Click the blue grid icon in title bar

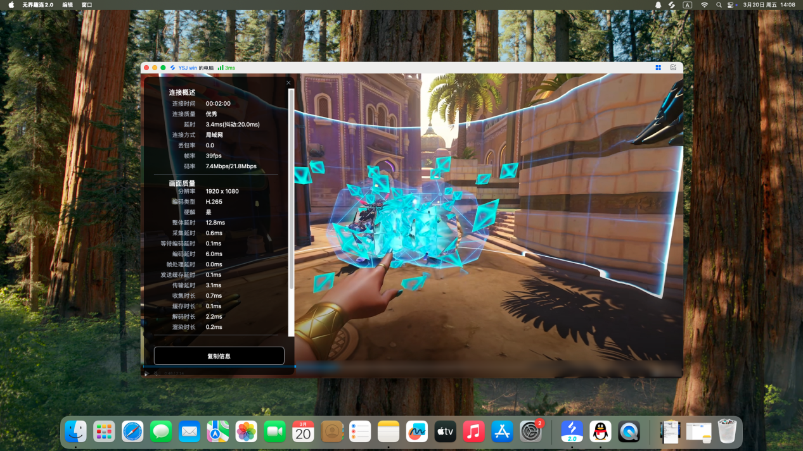point(658,68)
